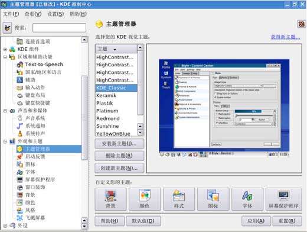Select the KDE_Classic theme
307x232 pixels.
tap(116, 88)
